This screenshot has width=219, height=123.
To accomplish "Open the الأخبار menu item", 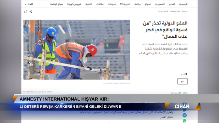I will [172, 4].
